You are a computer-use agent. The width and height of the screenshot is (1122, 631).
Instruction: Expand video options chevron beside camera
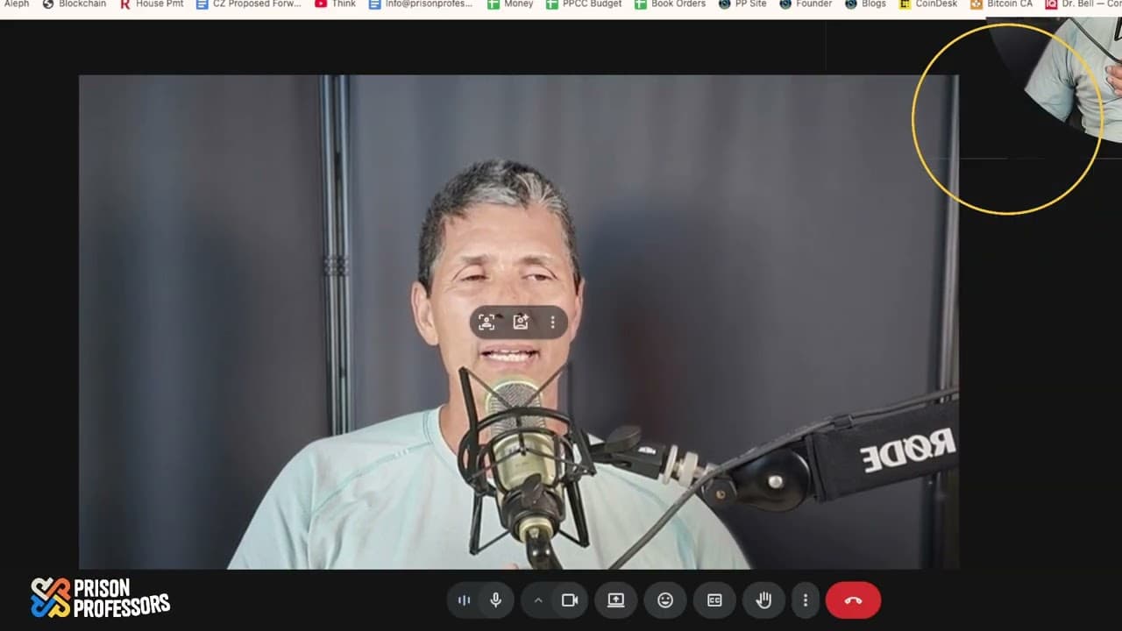point(538,600)
